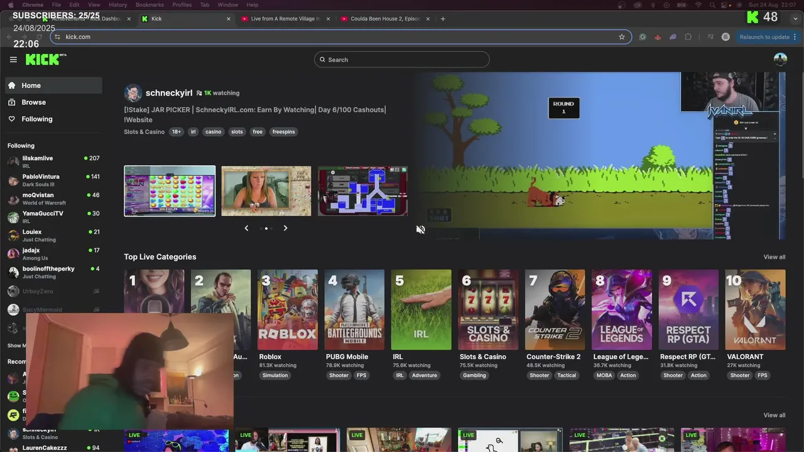
Task: Select the blue map stream thumbnail
Action: tap(362, 191)
